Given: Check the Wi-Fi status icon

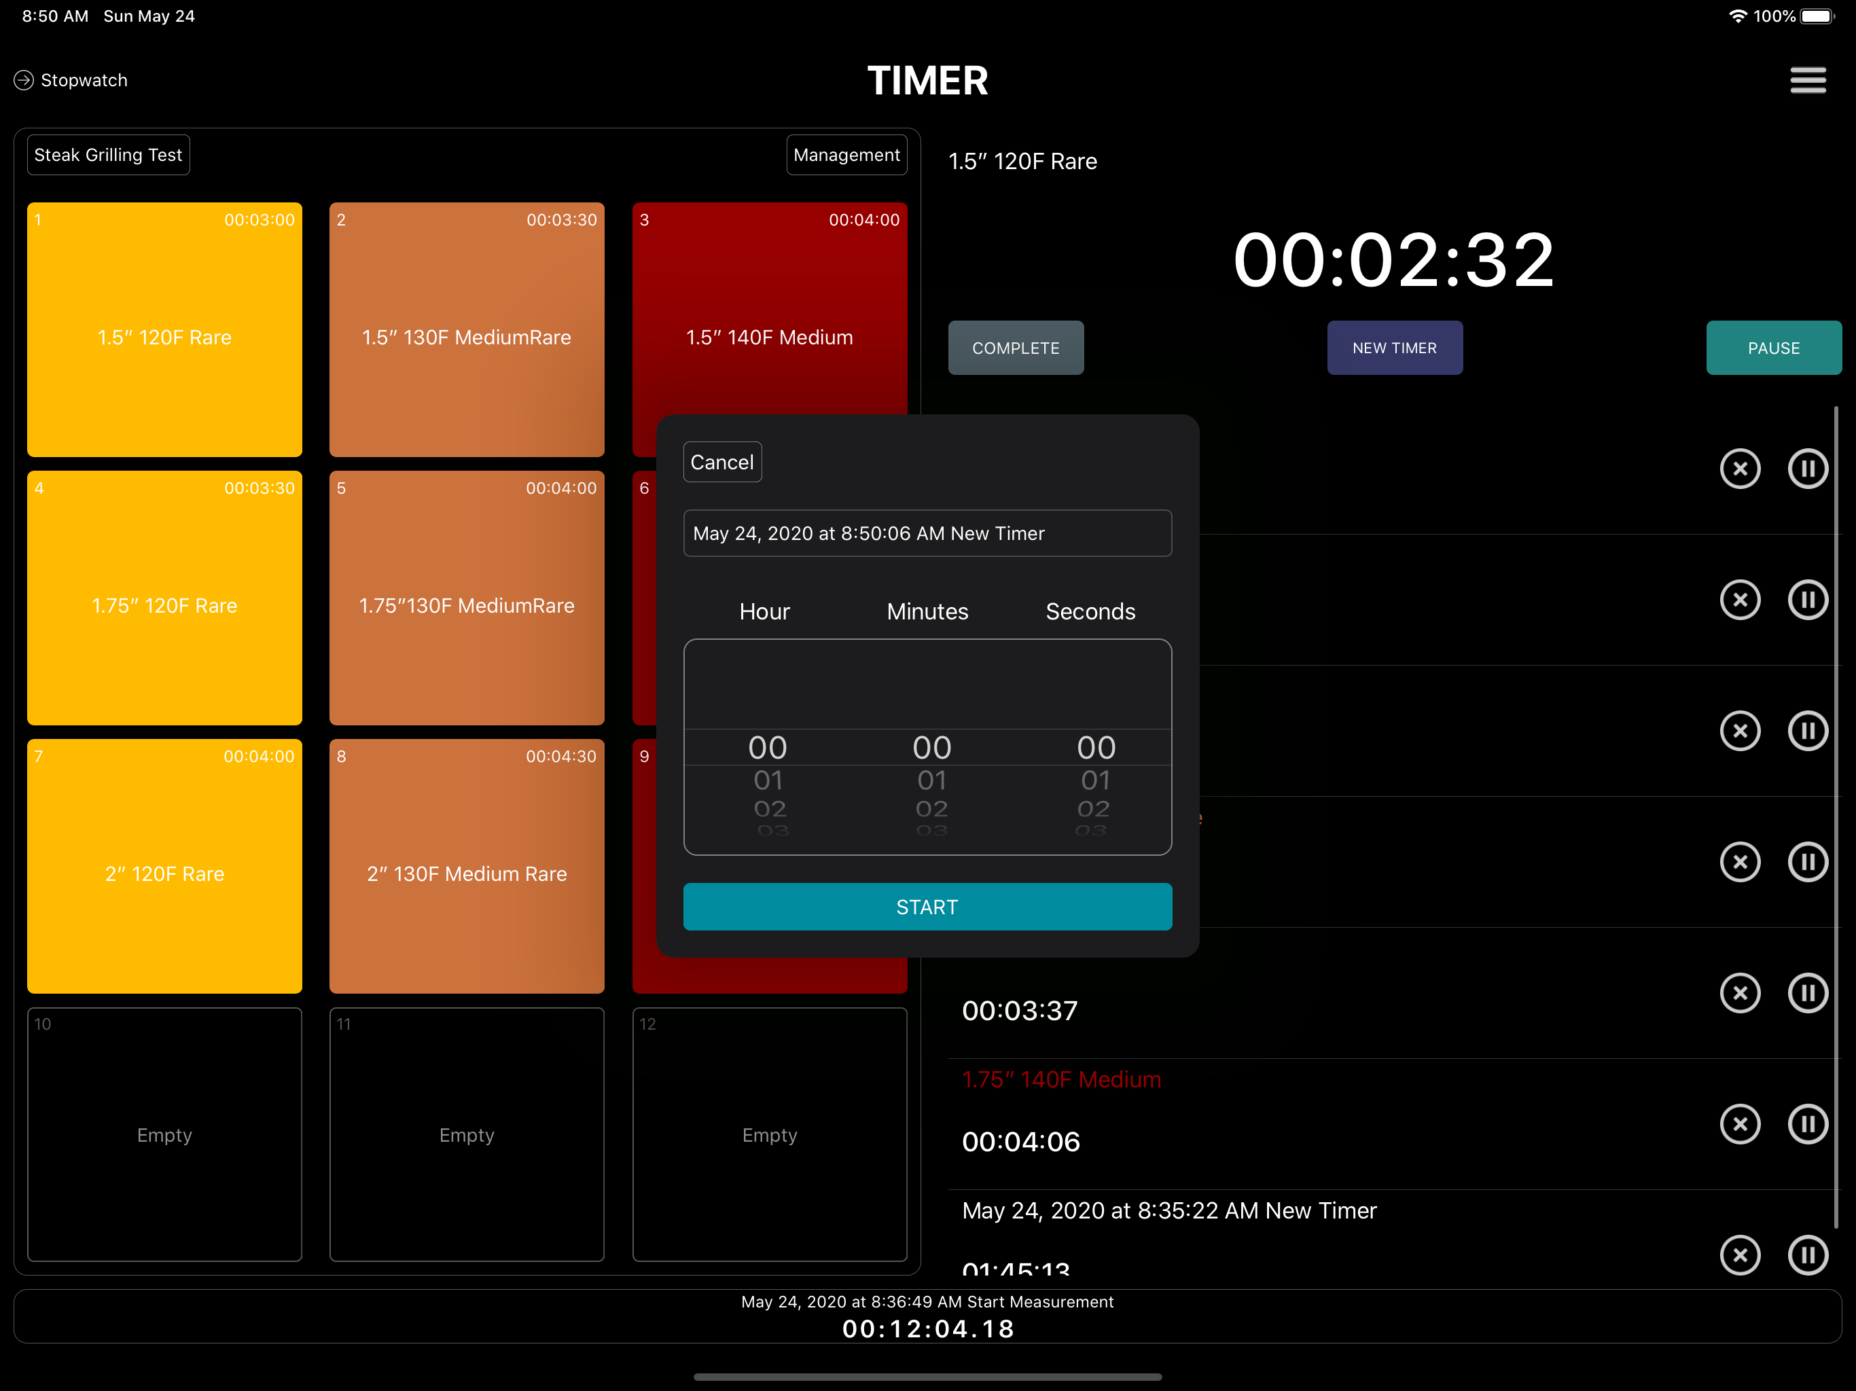Looking at the screenshot, I should (1738, 16).
